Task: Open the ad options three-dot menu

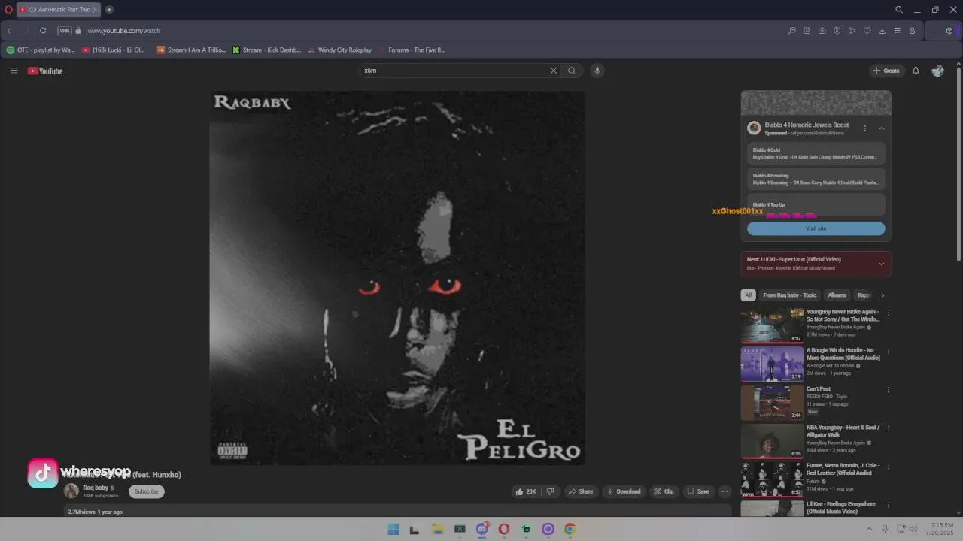Action: (x=864, y=128)
